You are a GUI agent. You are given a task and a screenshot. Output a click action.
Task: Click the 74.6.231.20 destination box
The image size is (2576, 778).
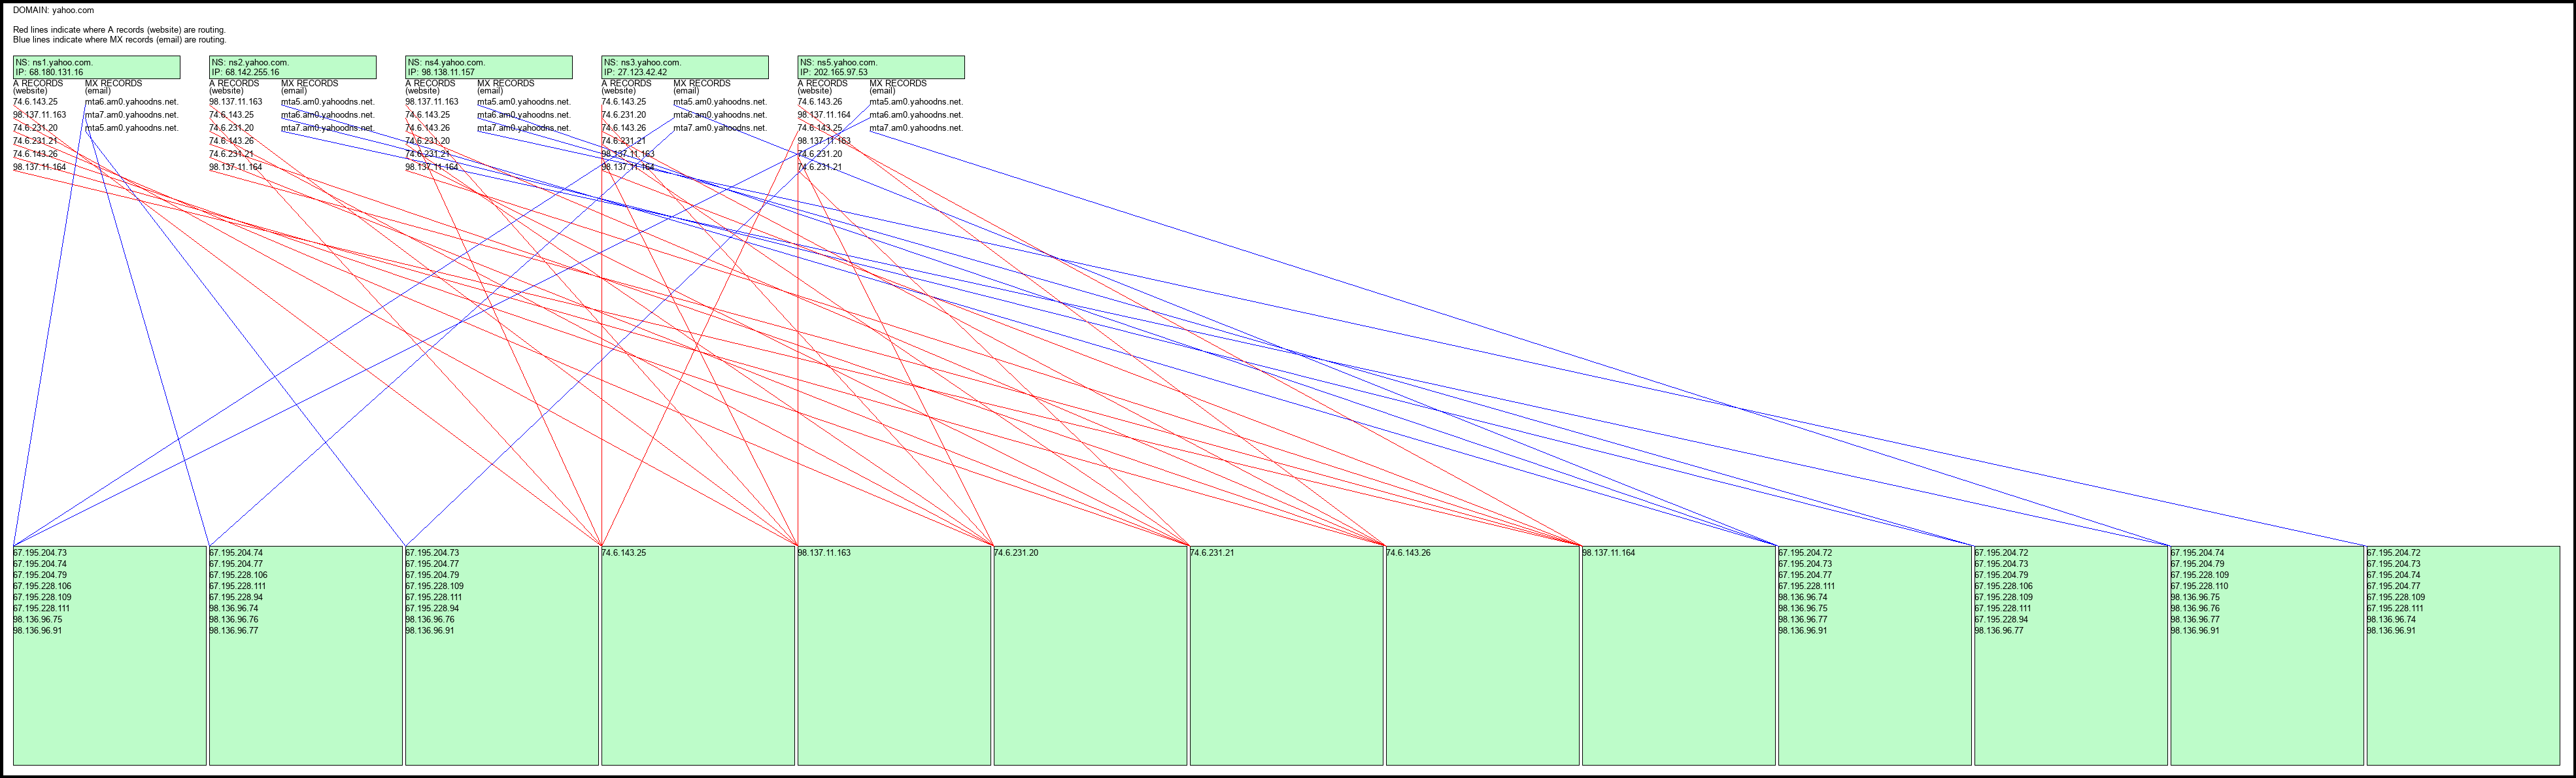tap(1089, 655)
